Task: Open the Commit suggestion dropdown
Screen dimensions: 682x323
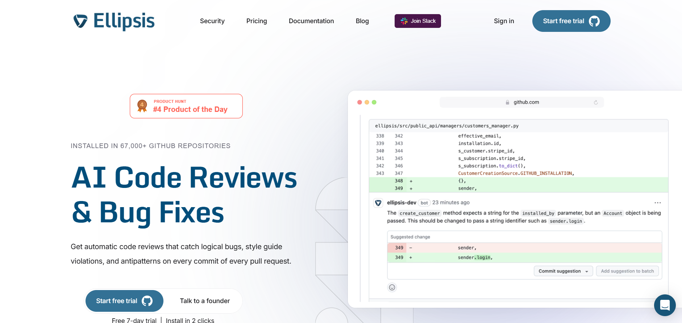Action: (x=564, y=271)
